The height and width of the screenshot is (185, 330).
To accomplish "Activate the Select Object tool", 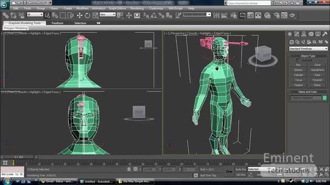I will (47, 15).
